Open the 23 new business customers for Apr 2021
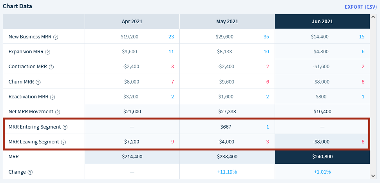Screen dimensions: 380x183 (x=171, y=36)
